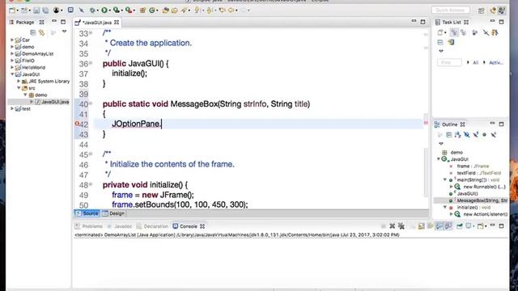518x291 pixels.
Task: Run the program with green Run icon
Action: click(104, 11)
